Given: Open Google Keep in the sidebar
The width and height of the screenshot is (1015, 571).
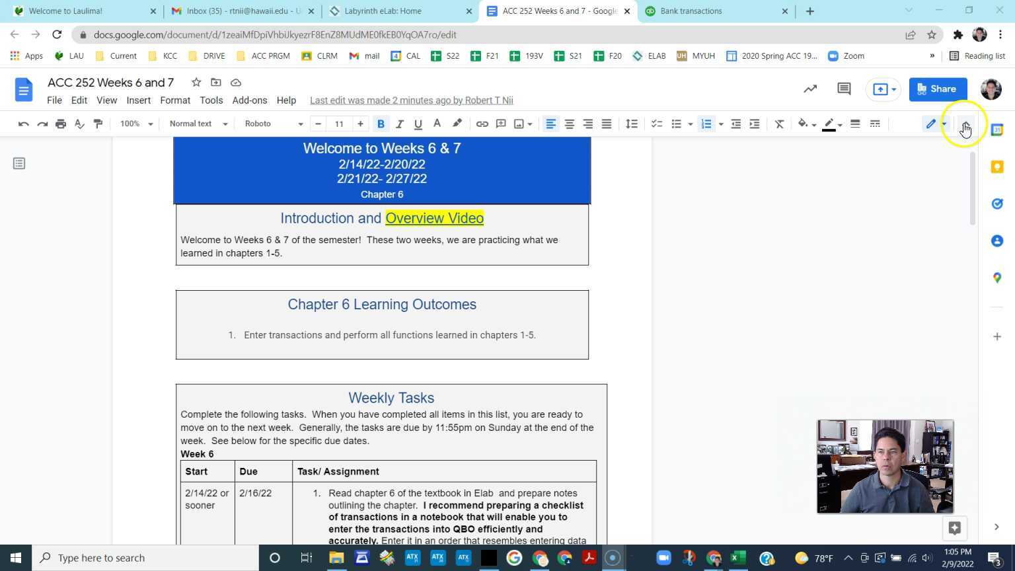Looking at the screenshot, I should pos(997,167).
